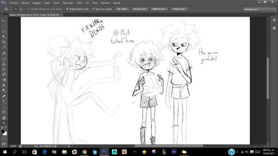This screenshot has height=156, width=278.
Task: Select the Pen tool
Action: coord(4,96)
